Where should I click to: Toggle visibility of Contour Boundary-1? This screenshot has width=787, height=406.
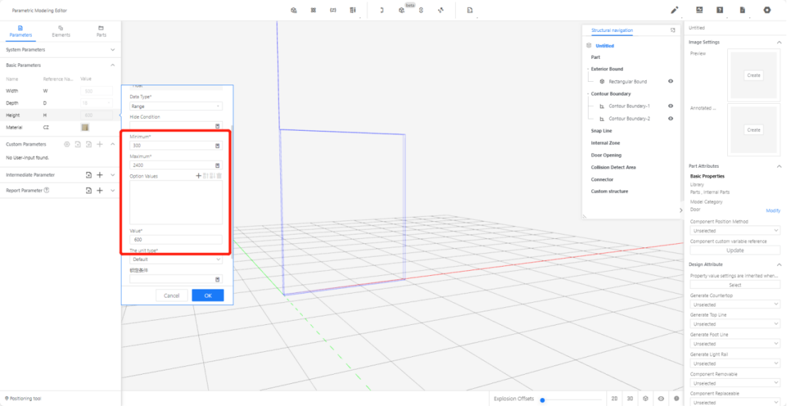click(x=670, y=106)
